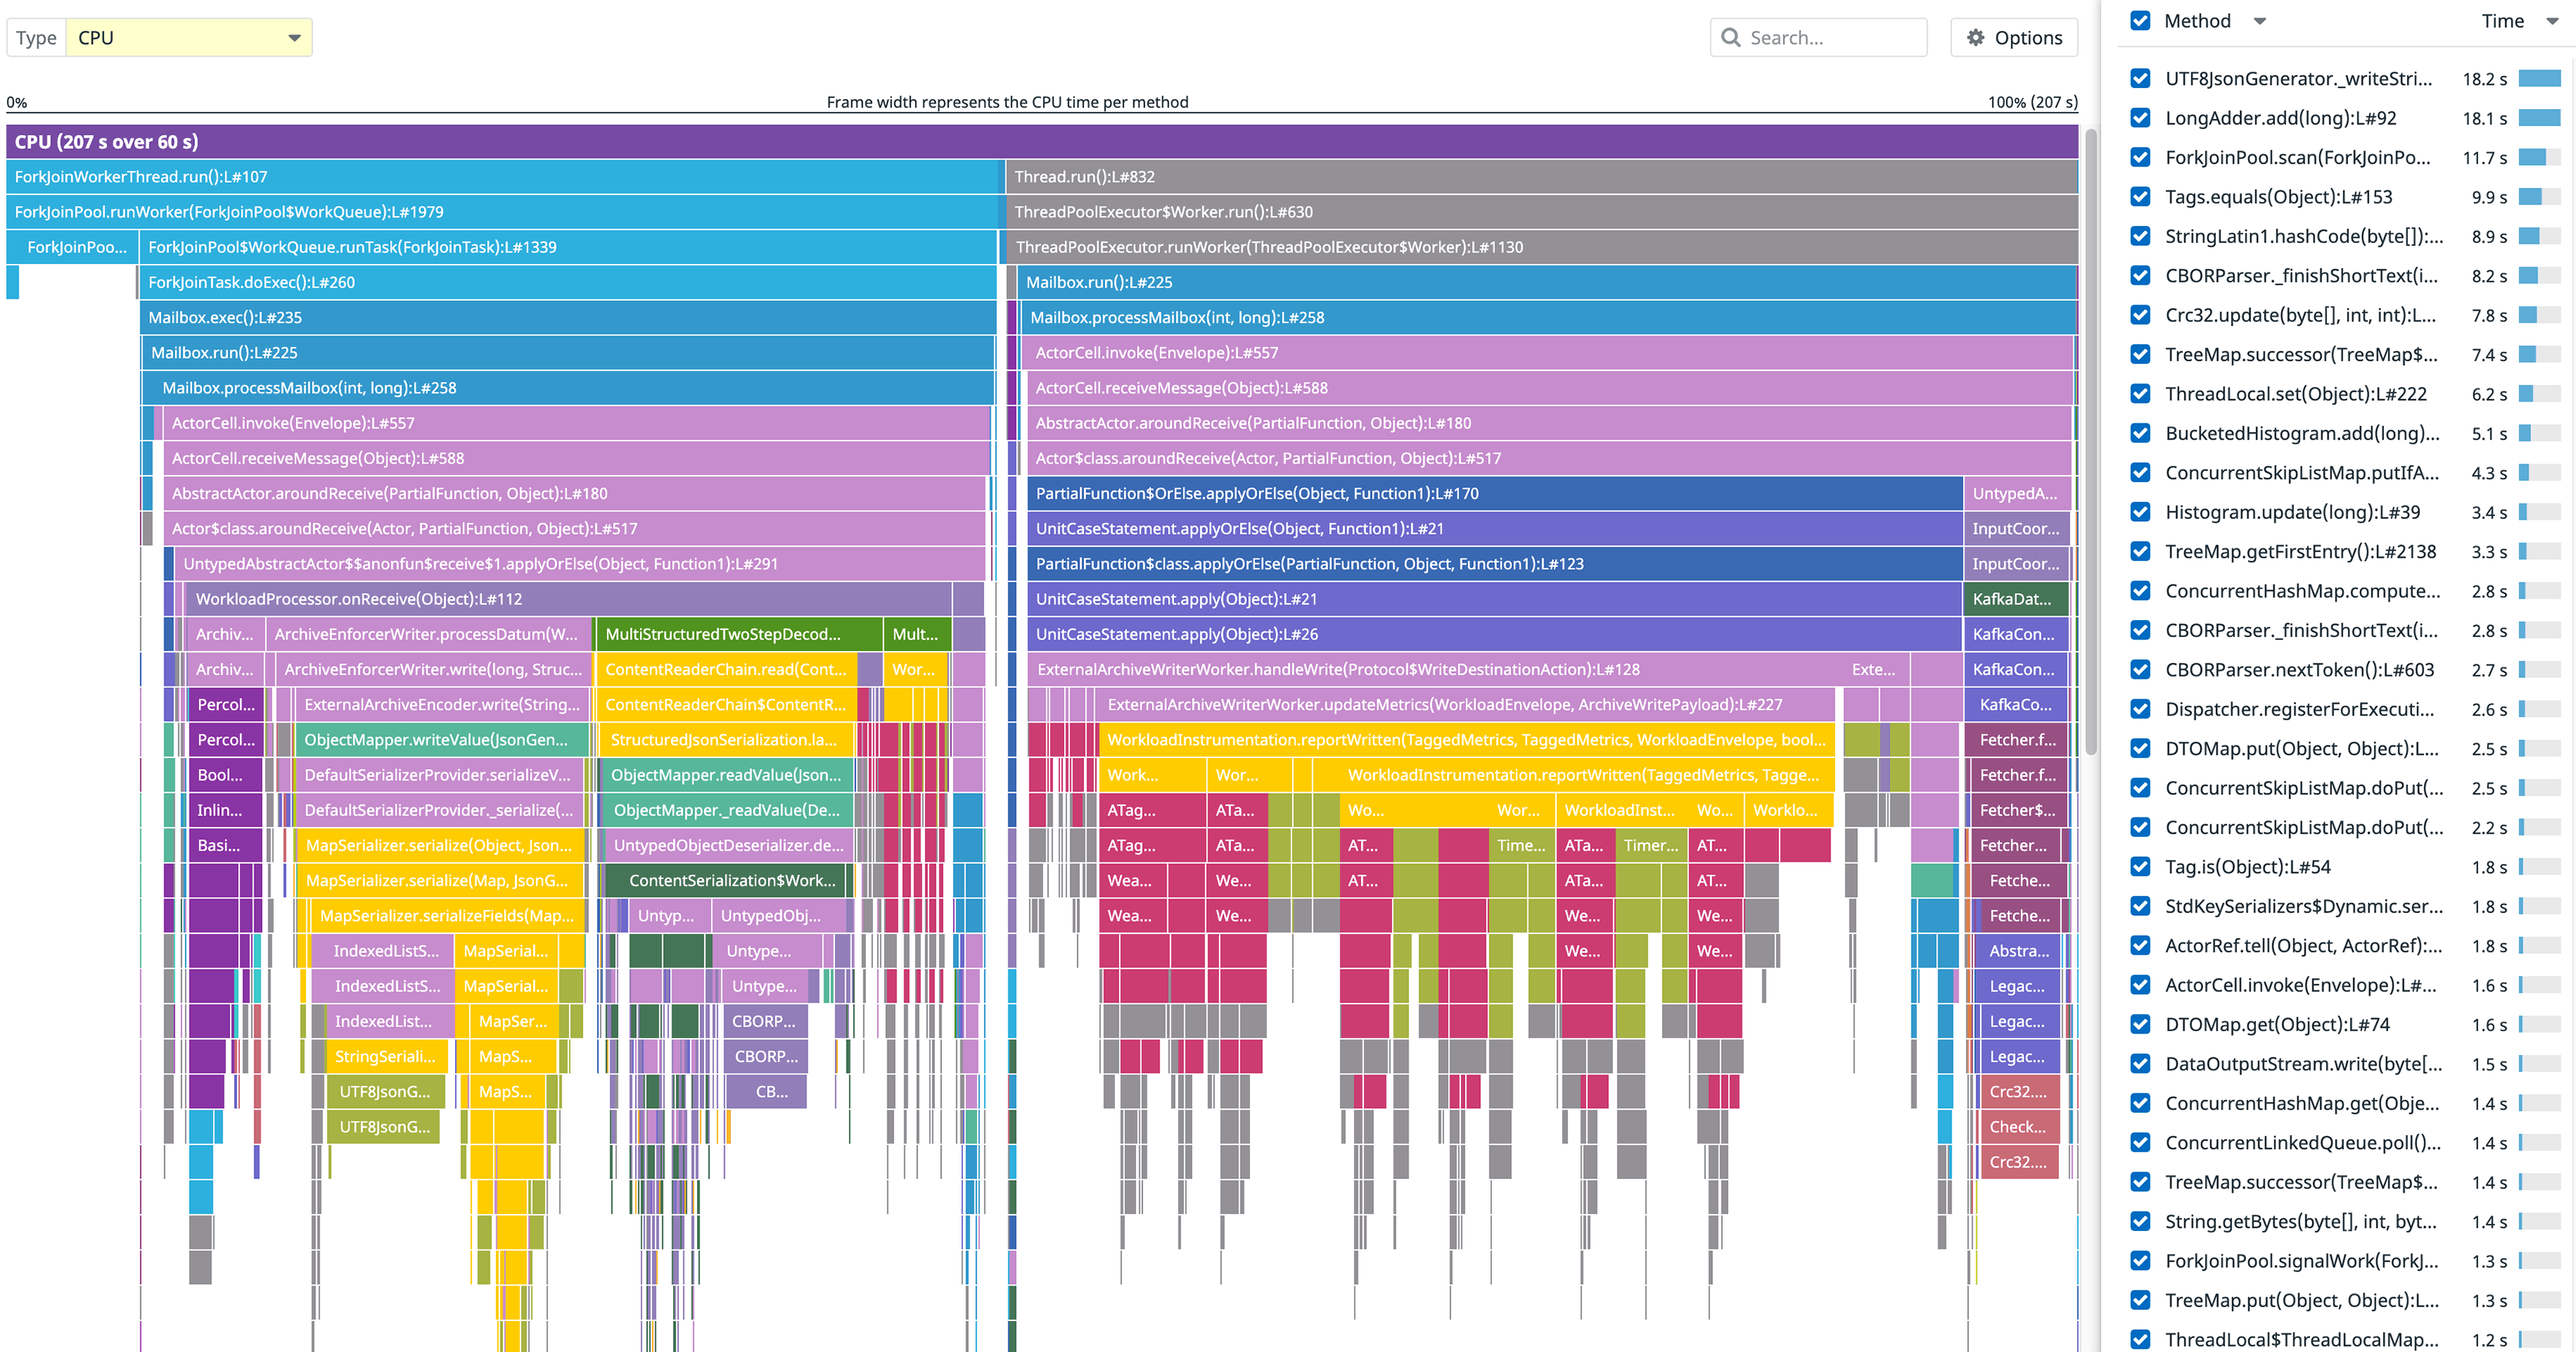The image size is (2576, 1352).
Task: Click the gear icon on the Options button
Action: pyautogui.click(x=1975, y=37)
